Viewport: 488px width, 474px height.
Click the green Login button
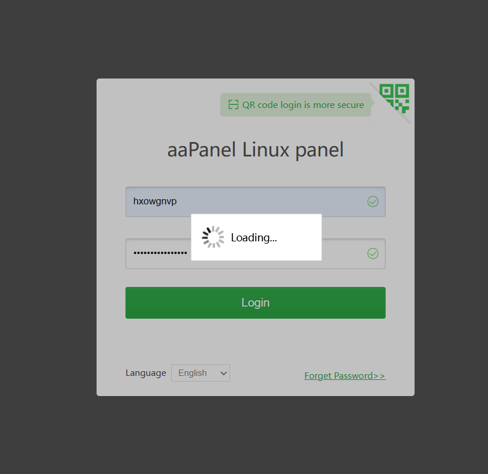[x=256, y=303]
